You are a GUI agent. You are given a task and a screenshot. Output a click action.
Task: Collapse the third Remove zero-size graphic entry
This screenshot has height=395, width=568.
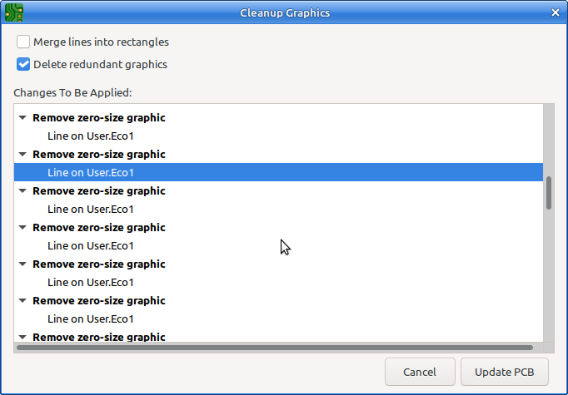22,190
